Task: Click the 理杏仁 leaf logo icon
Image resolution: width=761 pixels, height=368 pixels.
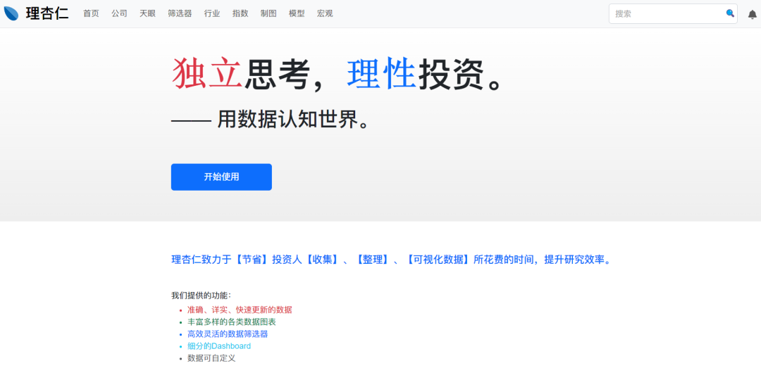Action: pyautogui.click(x=11, y=13)
